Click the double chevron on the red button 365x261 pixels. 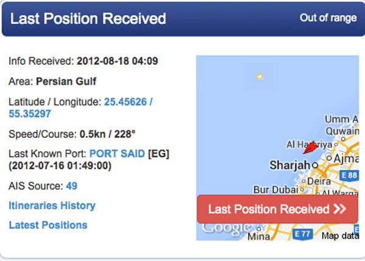339,209
